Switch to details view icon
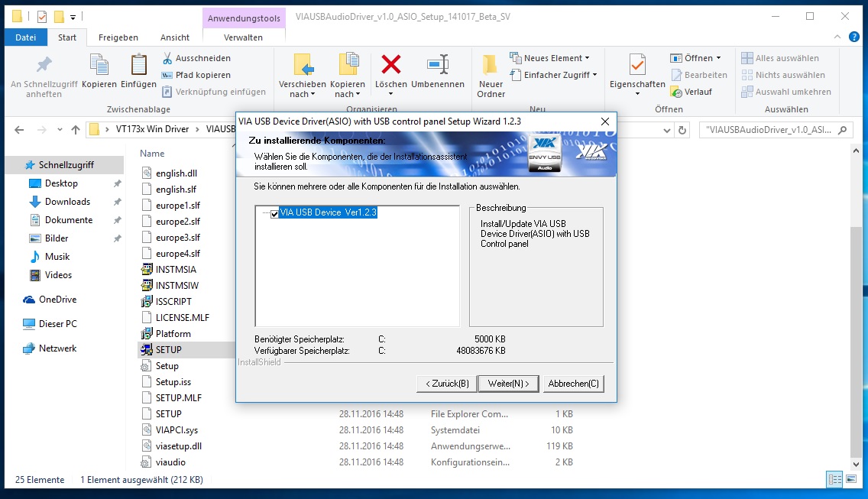 point(835,479)
